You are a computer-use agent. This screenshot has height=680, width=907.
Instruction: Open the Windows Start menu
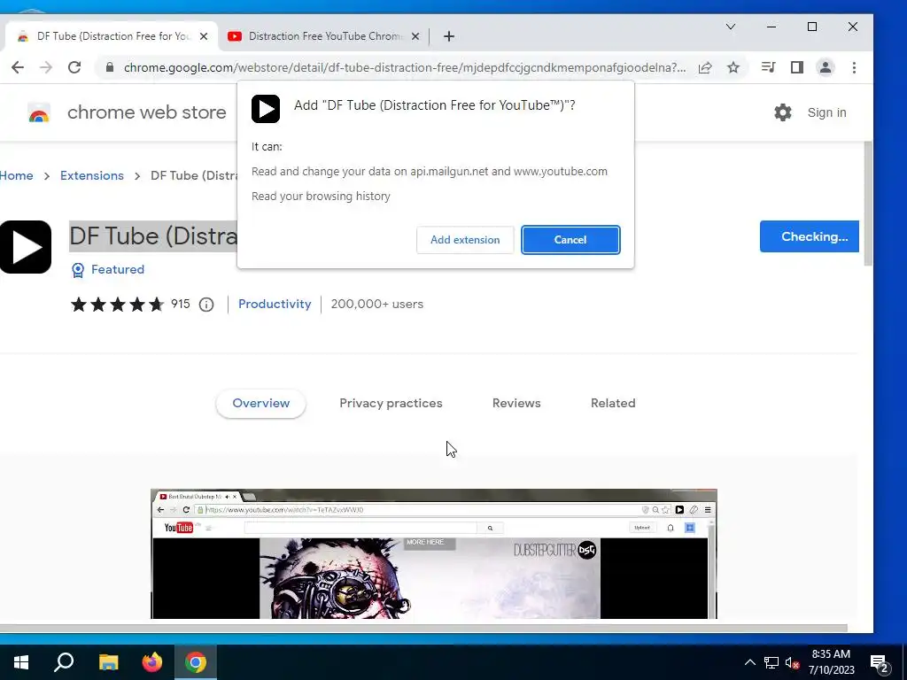21,662
